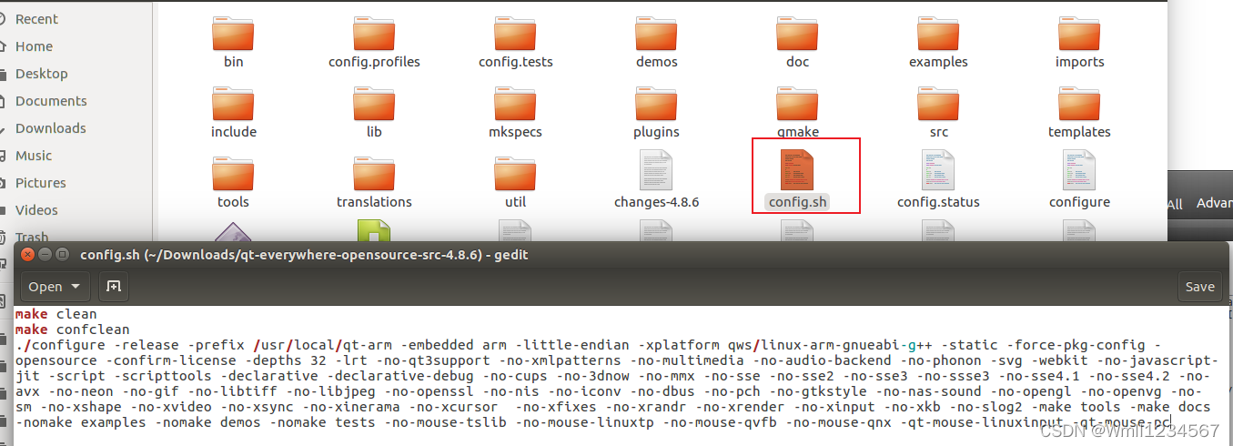This screenshot has width=1233, height=446.
Task: Open the tools folder
Action: tap(233, 181)
